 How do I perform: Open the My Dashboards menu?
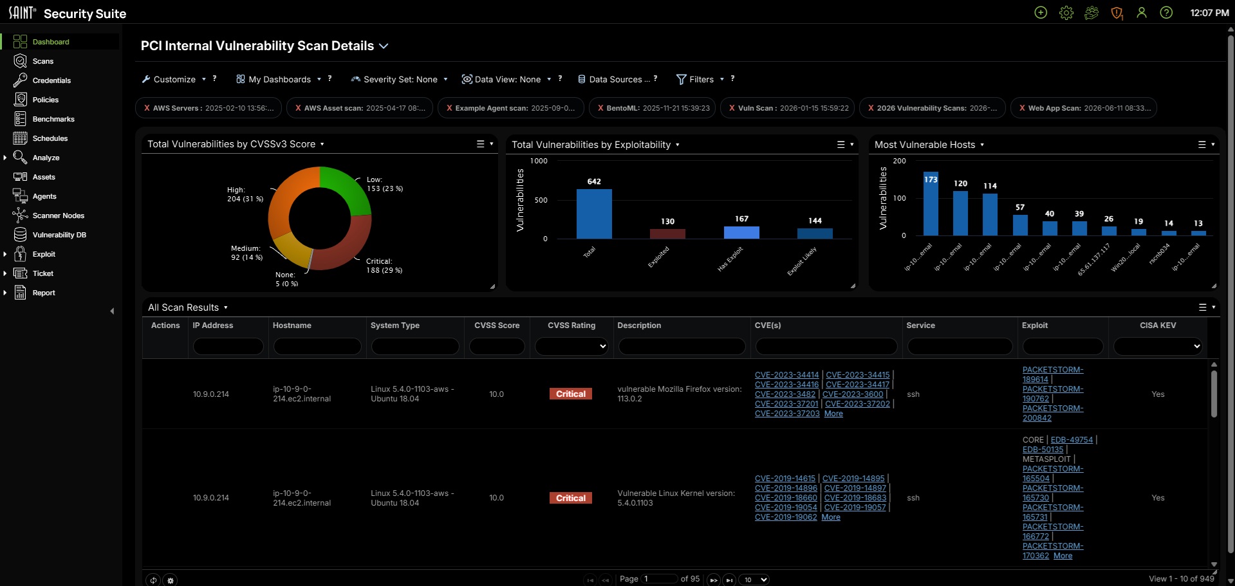coord(279,79)
